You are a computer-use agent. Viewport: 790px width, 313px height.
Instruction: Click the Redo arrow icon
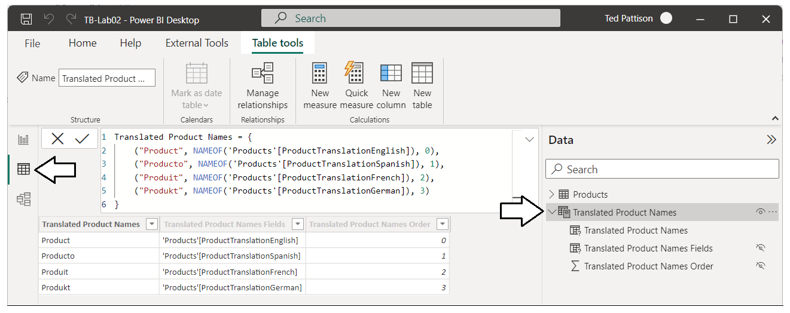coord(71,19)
